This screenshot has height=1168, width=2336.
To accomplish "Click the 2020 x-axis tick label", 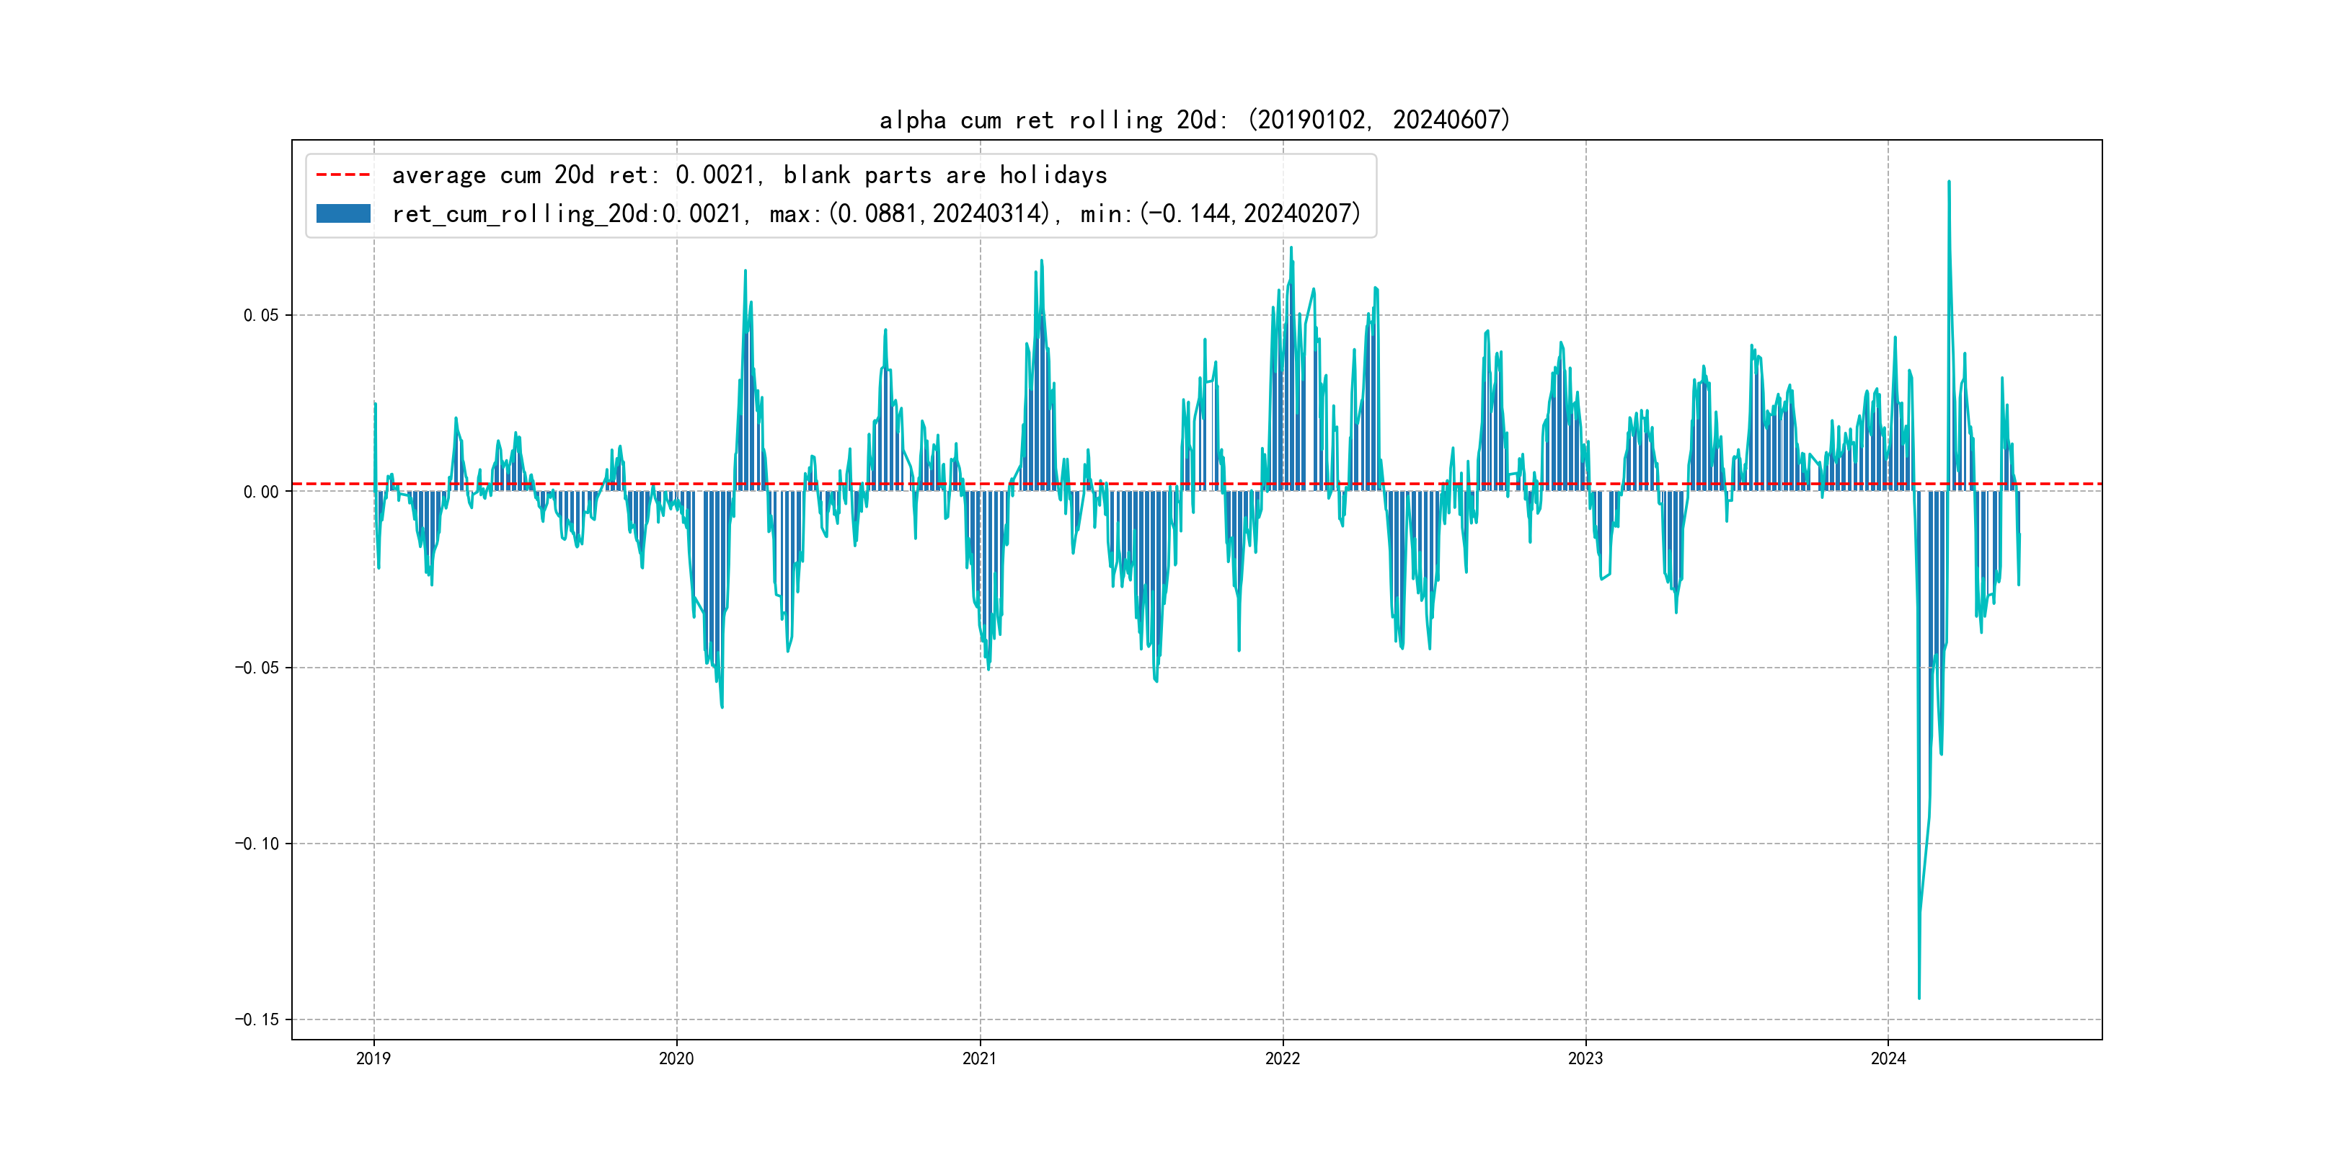I will pos(676,1058).
